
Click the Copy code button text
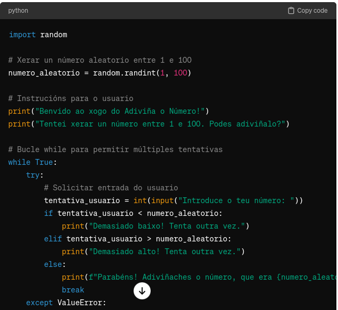(312, 11)
